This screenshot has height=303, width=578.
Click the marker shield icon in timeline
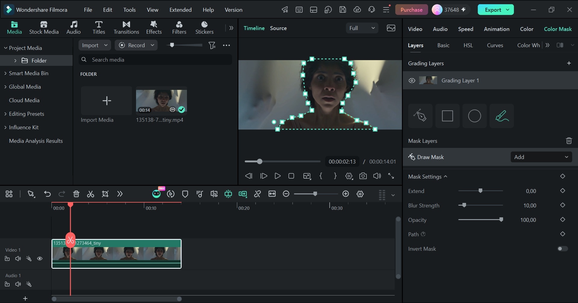(185, 194)
